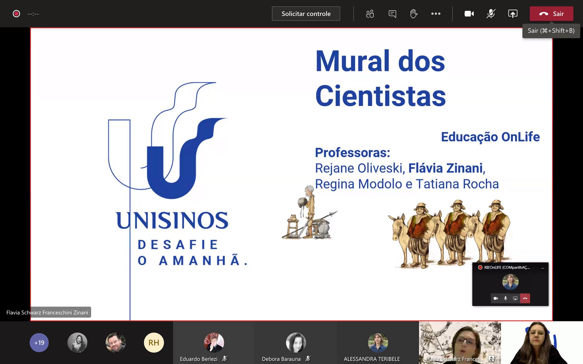
Task: Click the Educação OnLife slide text
Action: pyautogui.click(x=490, y=137)
